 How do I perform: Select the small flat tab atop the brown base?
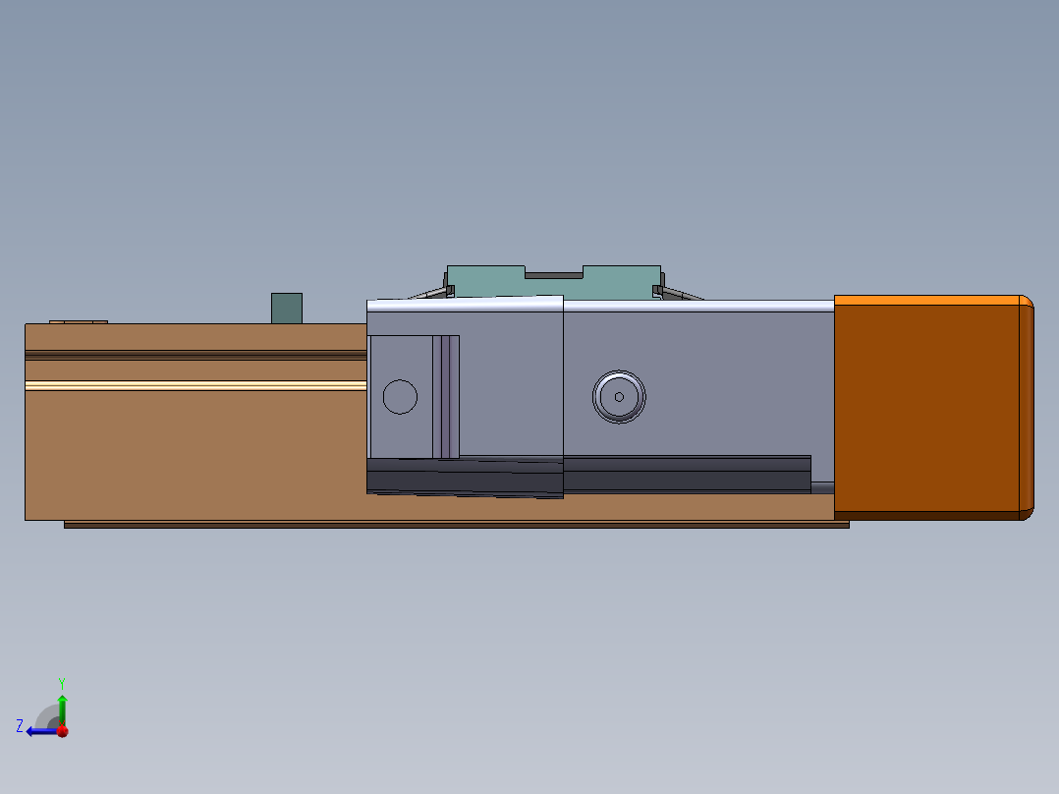pos(79,321)
